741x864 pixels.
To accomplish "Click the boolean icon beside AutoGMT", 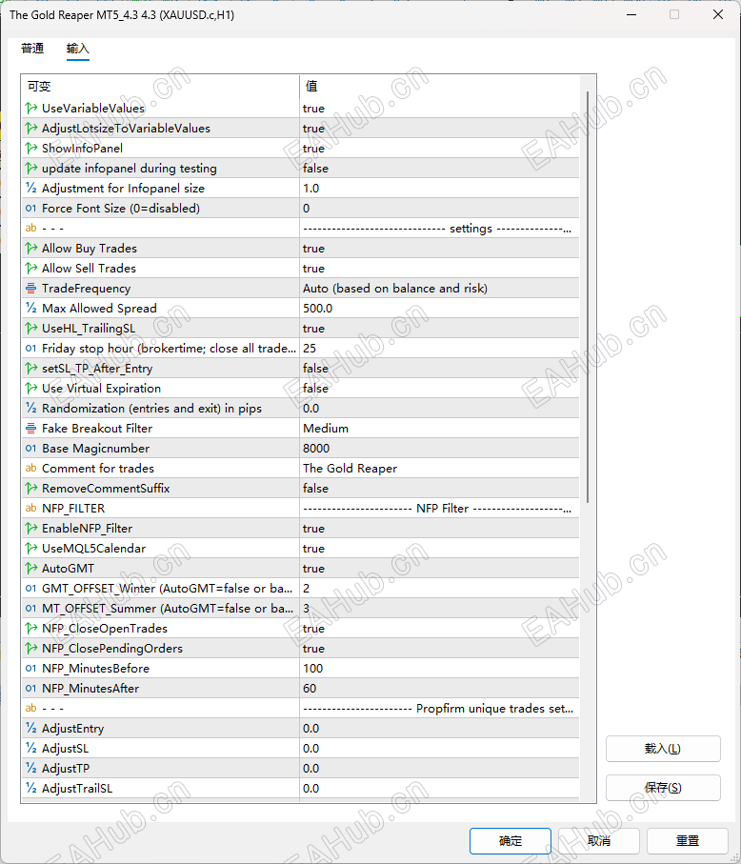I will pyautogui.click(x=30, y=569).
